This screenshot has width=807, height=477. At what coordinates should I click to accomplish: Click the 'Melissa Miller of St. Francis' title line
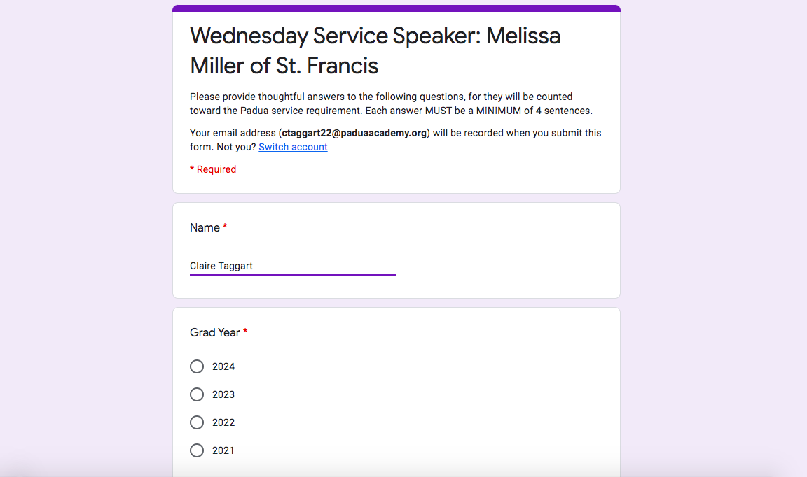[284, 66]
